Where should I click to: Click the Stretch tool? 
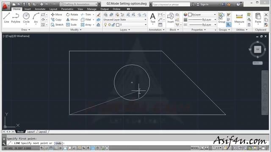[57, 24]
